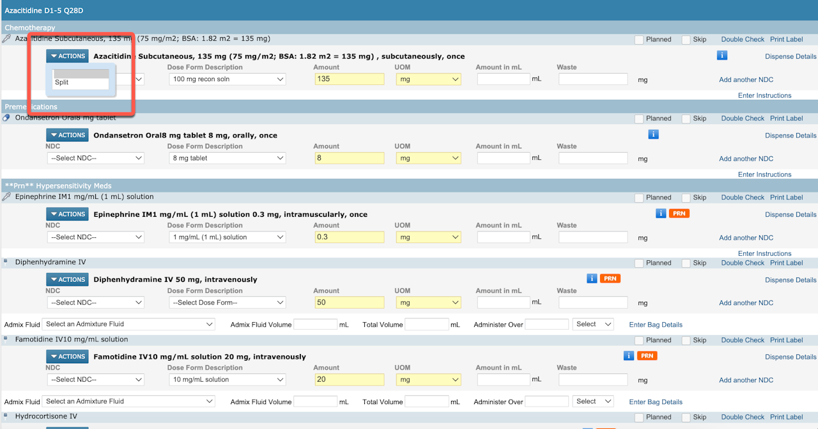The width and height of the screenshot is (818, 429).
Task: Open Ondansetron Select NDC dropdown
Action: click(x=96, y=158)
